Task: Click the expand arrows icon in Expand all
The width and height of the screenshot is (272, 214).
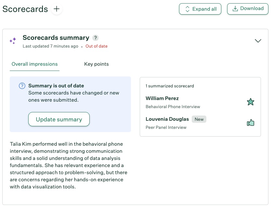Action: click(x=187, y=9)
